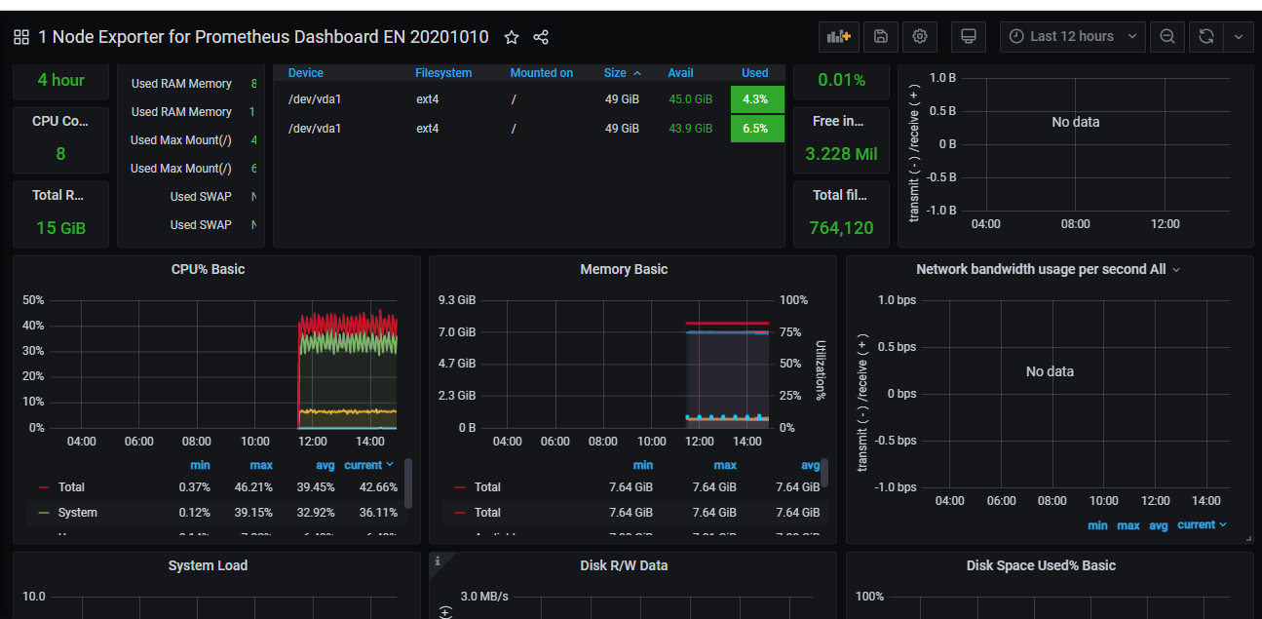The width and height of the screenshot is (1262, 619).
Task: Open the Disk R/W Data panel title
Action: point(624,565)
